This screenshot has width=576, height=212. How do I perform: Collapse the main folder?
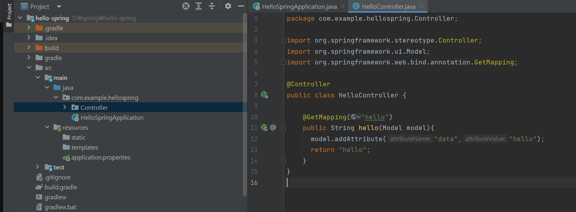click(x=38, y=78)
